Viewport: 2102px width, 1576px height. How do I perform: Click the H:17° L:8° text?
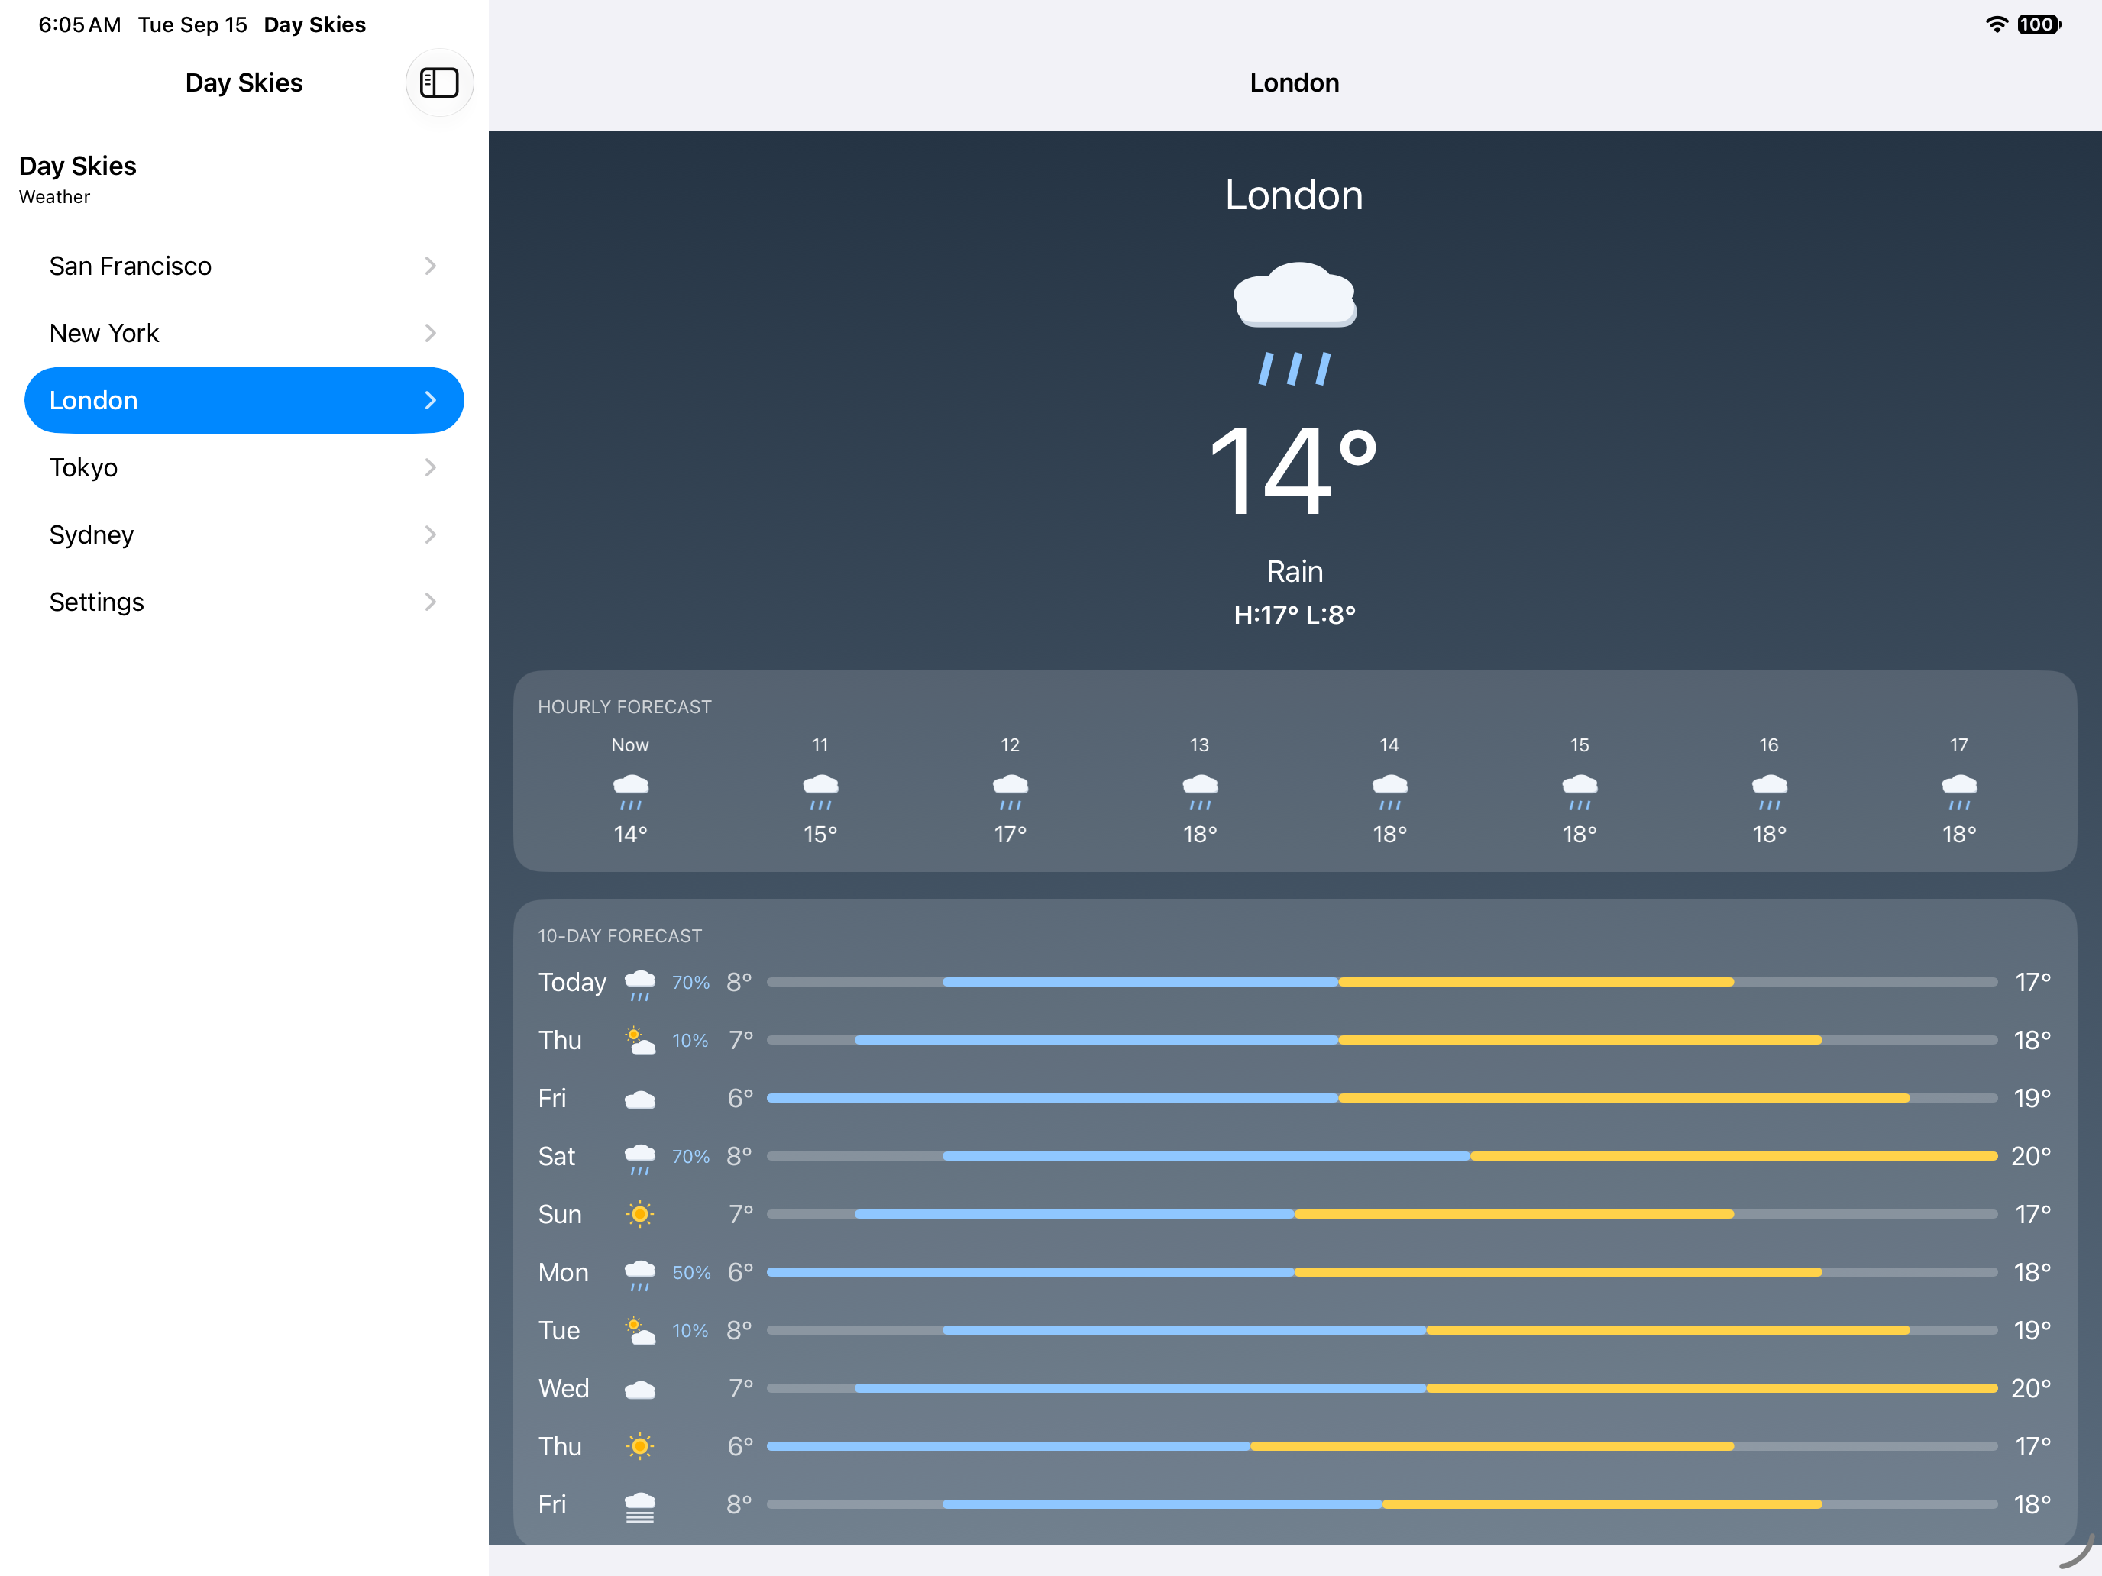[1294, 615]
